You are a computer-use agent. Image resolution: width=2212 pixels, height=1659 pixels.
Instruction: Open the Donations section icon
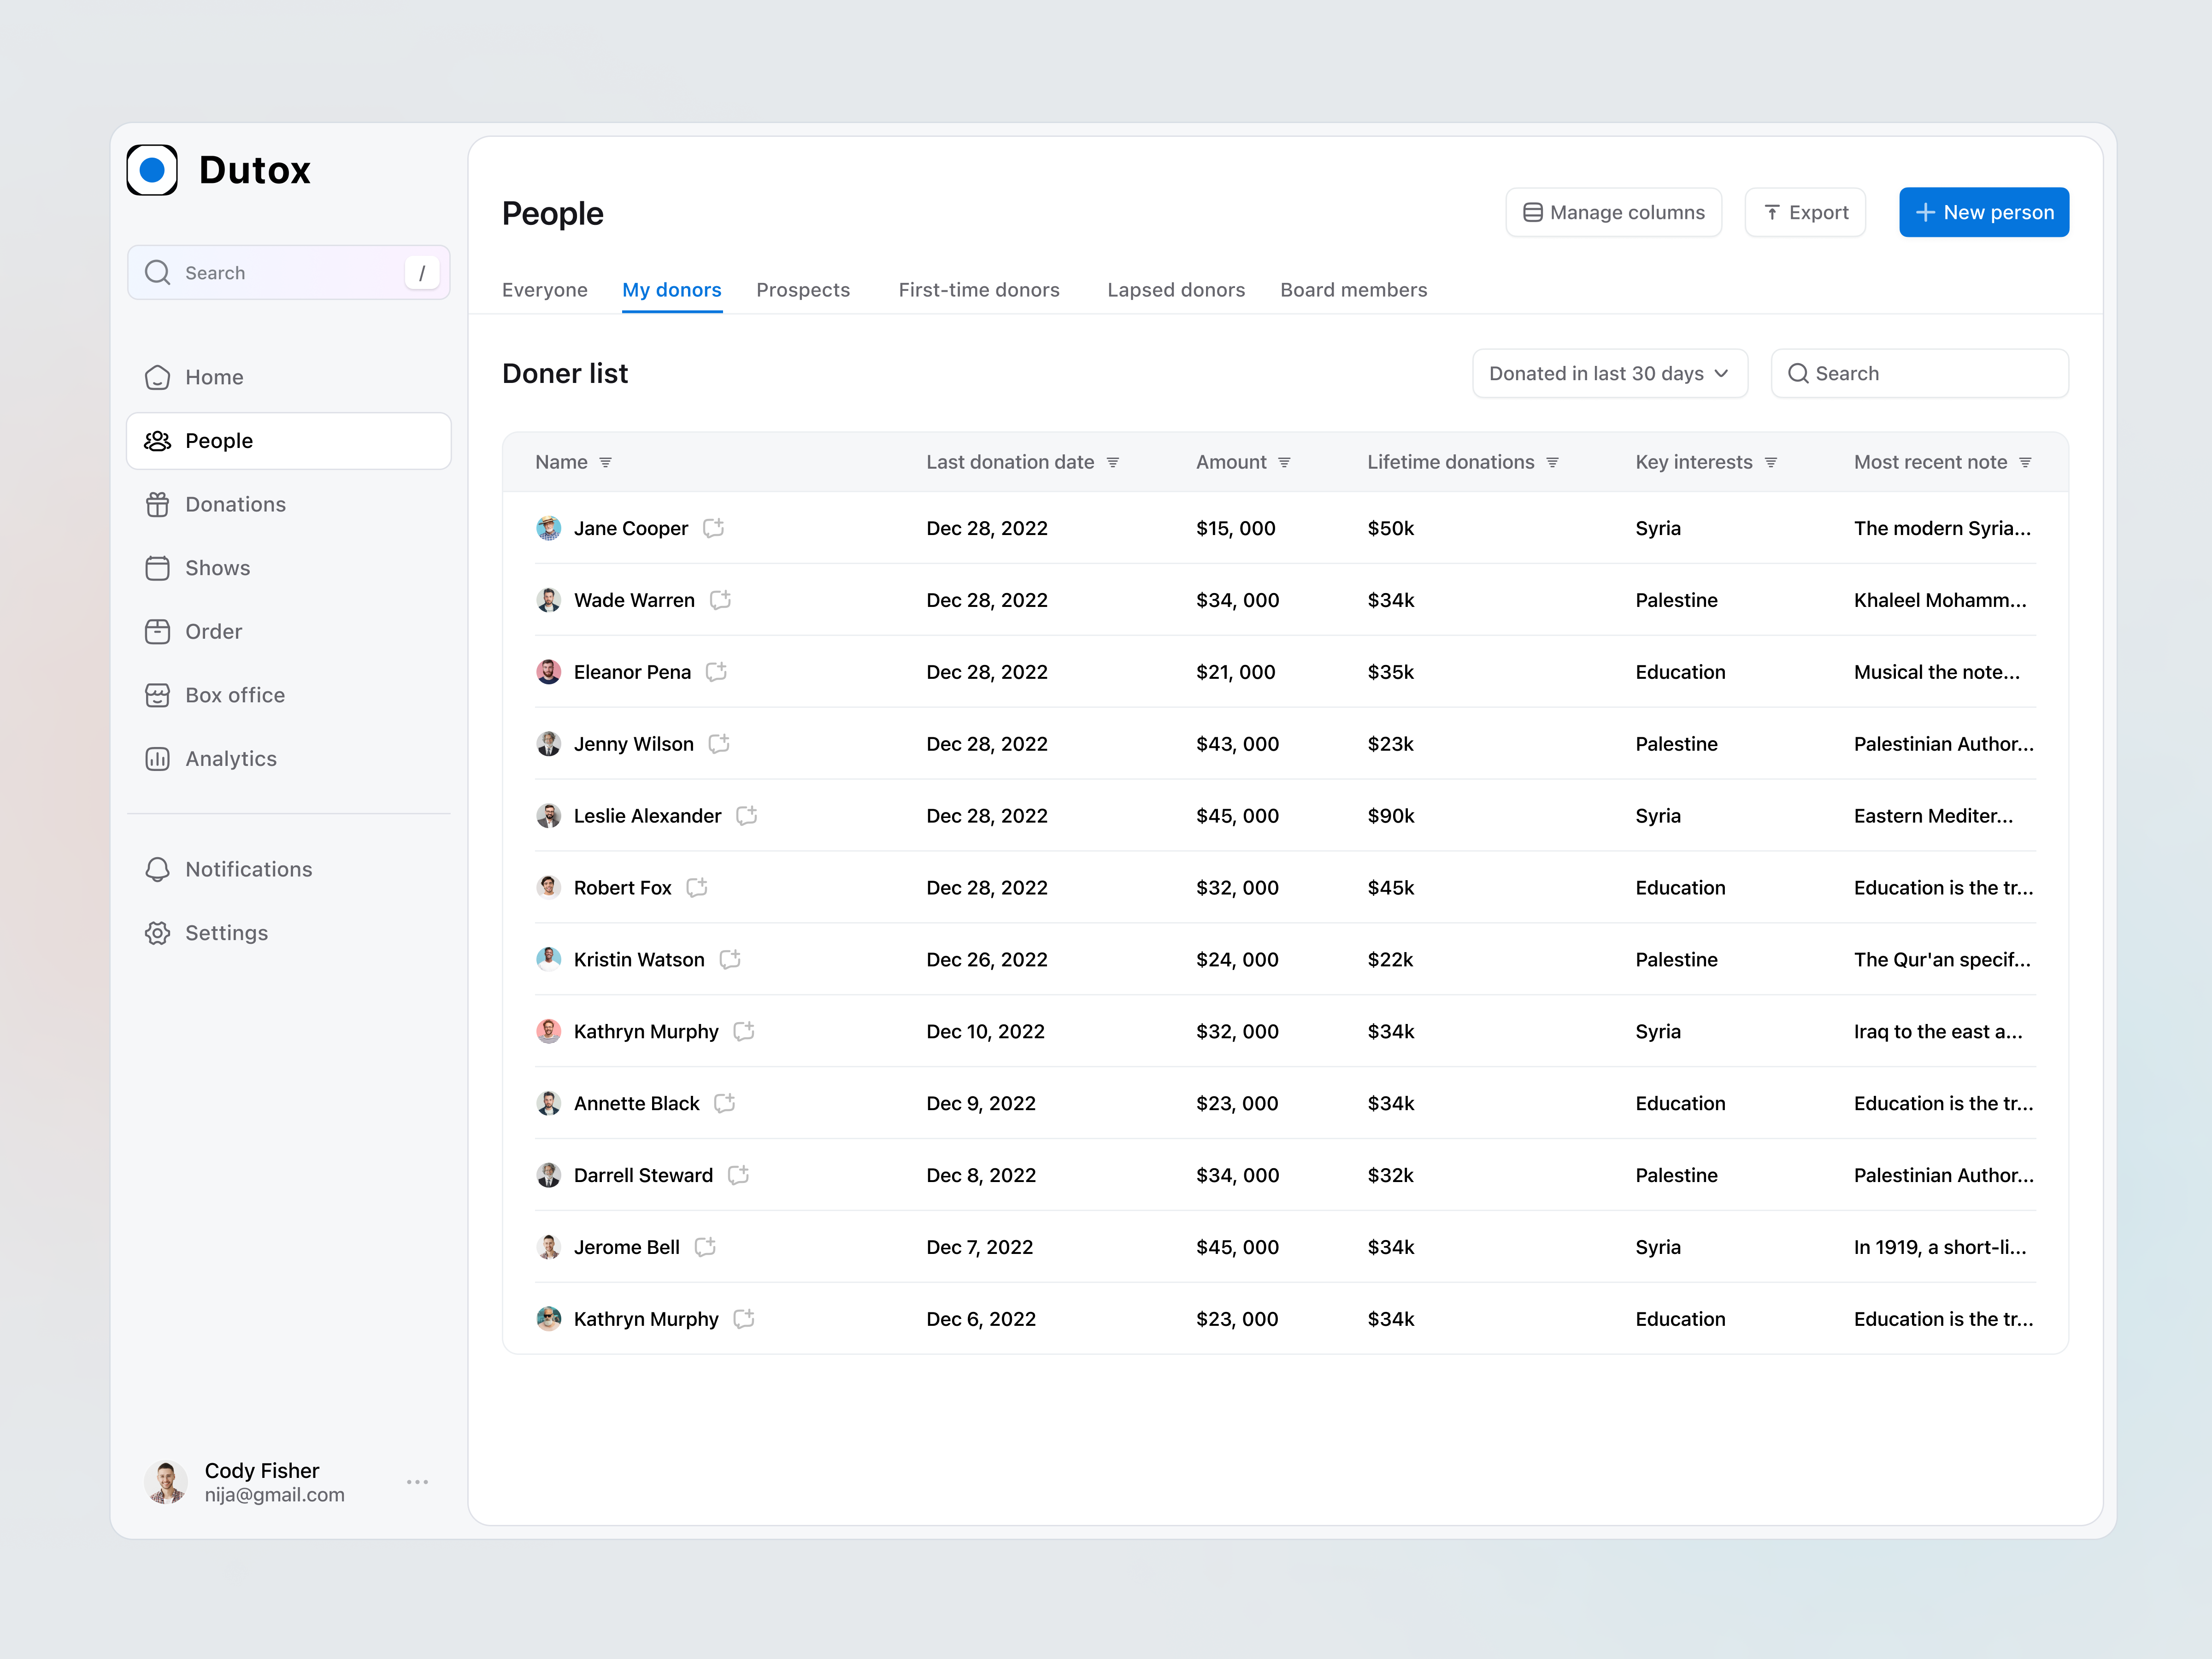pos(159,504)
